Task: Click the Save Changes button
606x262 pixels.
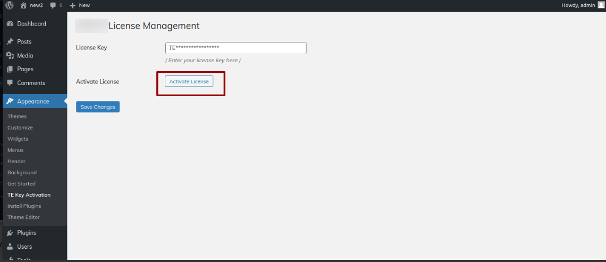Action: click(x=98, y=107)
